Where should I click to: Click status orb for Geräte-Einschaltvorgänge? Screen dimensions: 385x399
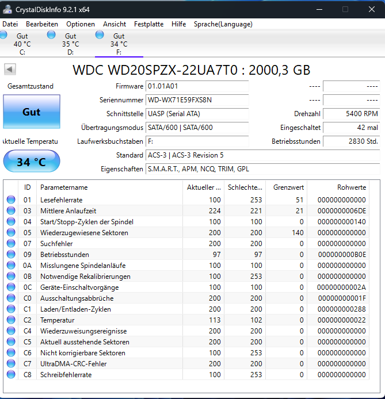11,287
